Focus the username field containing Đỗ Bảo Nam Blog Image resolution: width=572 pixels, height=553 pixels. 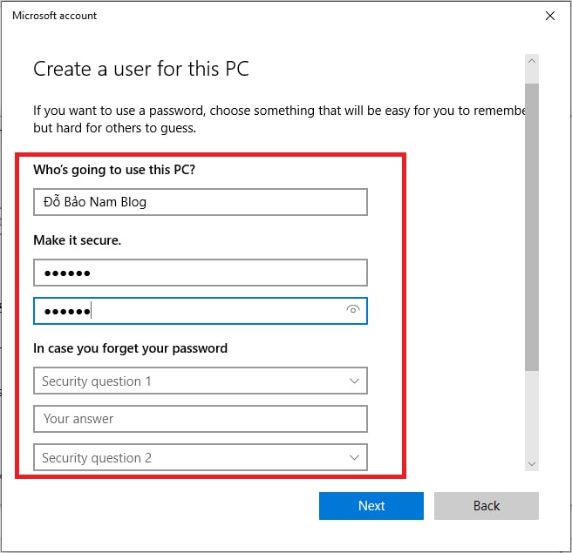201,202
